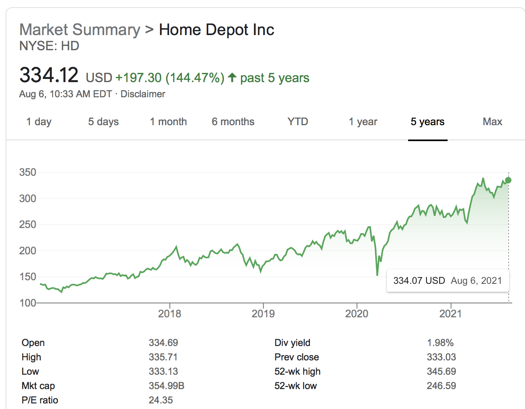Click the active 5 years tab
Image resolution: width=525 pixels, height=409 pixels.
click(428, 122)
